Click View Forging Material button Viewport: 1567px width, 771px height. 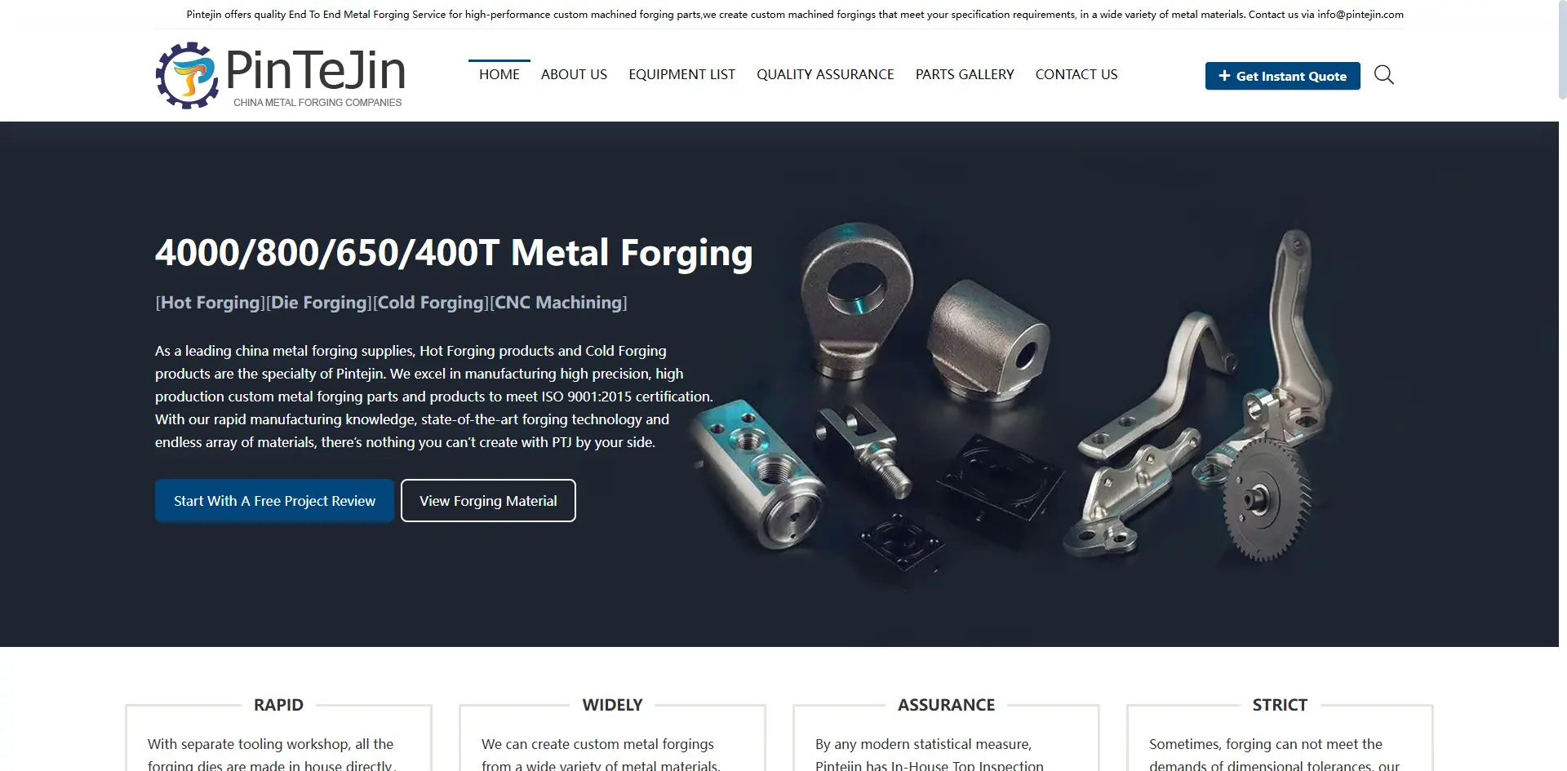tap(488, 500)
